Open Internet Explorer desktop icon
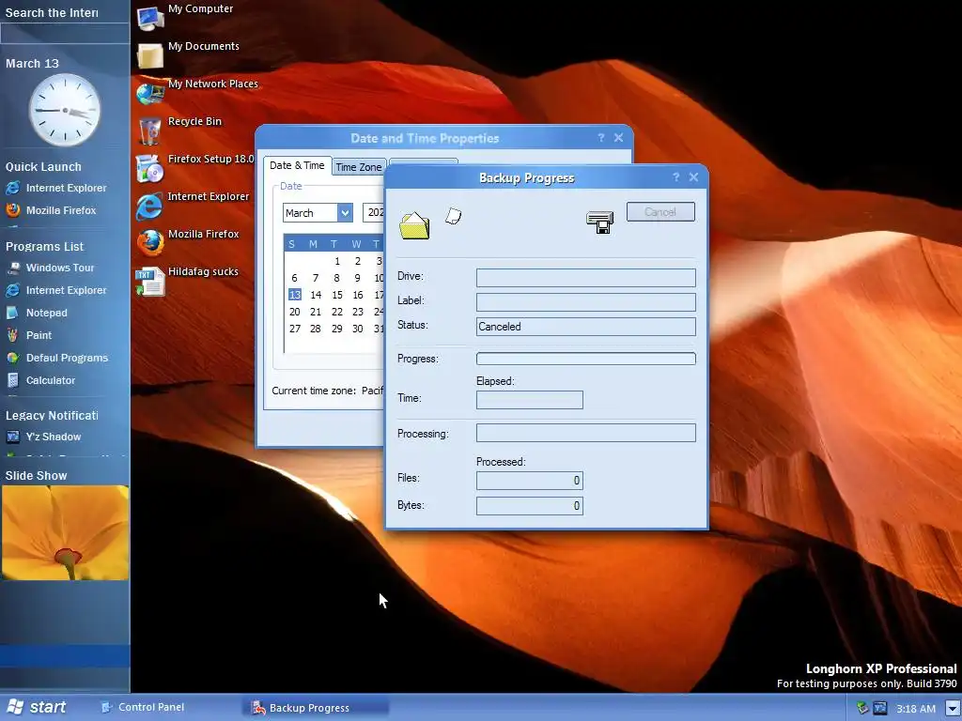962x721 pixels. [150, 206]
